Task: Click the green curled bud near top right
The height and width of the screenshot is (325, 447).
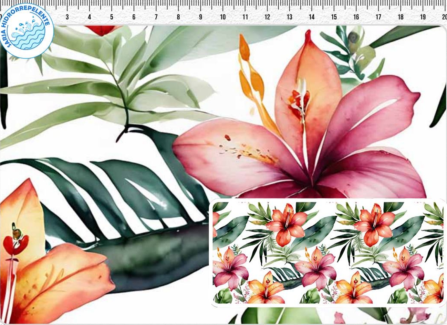Action: (355, 38)
